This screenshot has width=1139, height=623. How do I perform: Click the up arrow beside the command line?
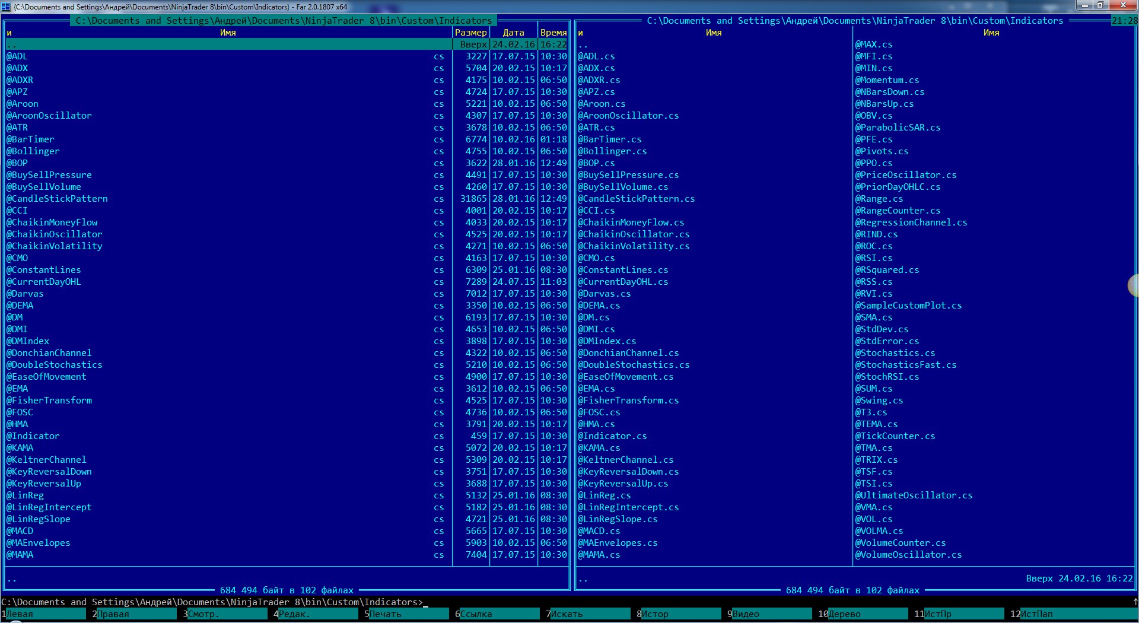point(1135,602)
